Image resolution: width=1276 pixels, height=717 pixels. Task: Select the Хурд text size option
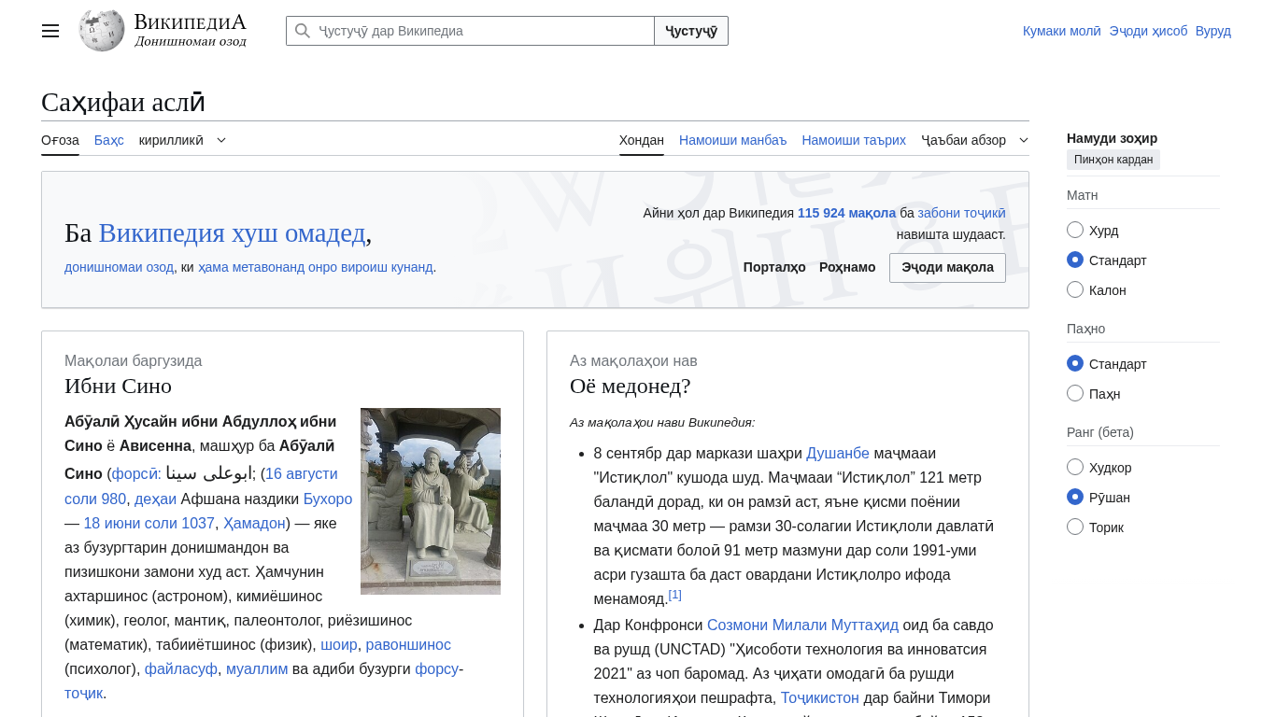tap(1075, 230)
